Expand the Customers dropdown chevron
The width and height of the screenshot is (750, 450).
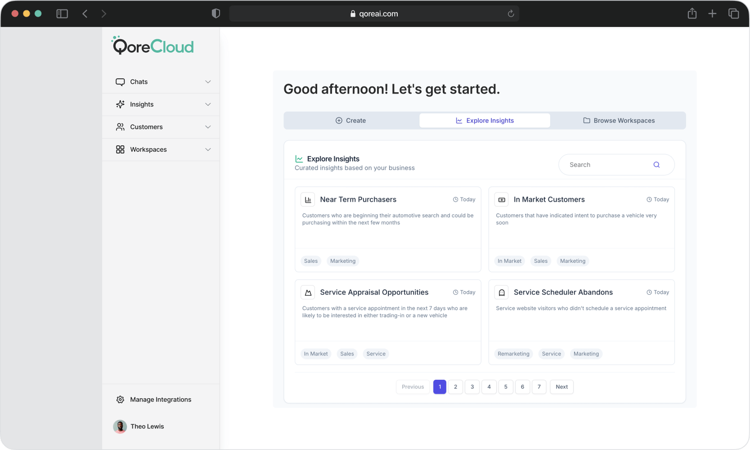tap(208, 127)
